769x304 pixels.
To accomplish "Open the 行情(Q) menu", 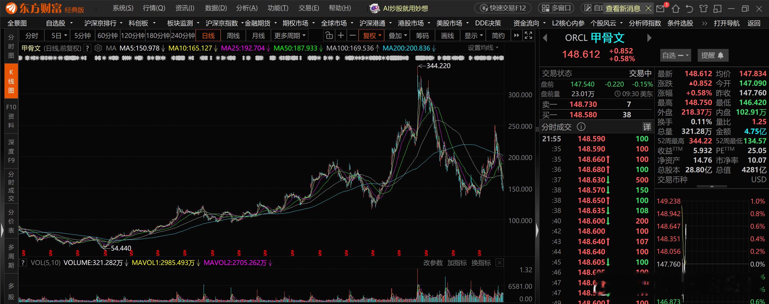I will point(154,8).
